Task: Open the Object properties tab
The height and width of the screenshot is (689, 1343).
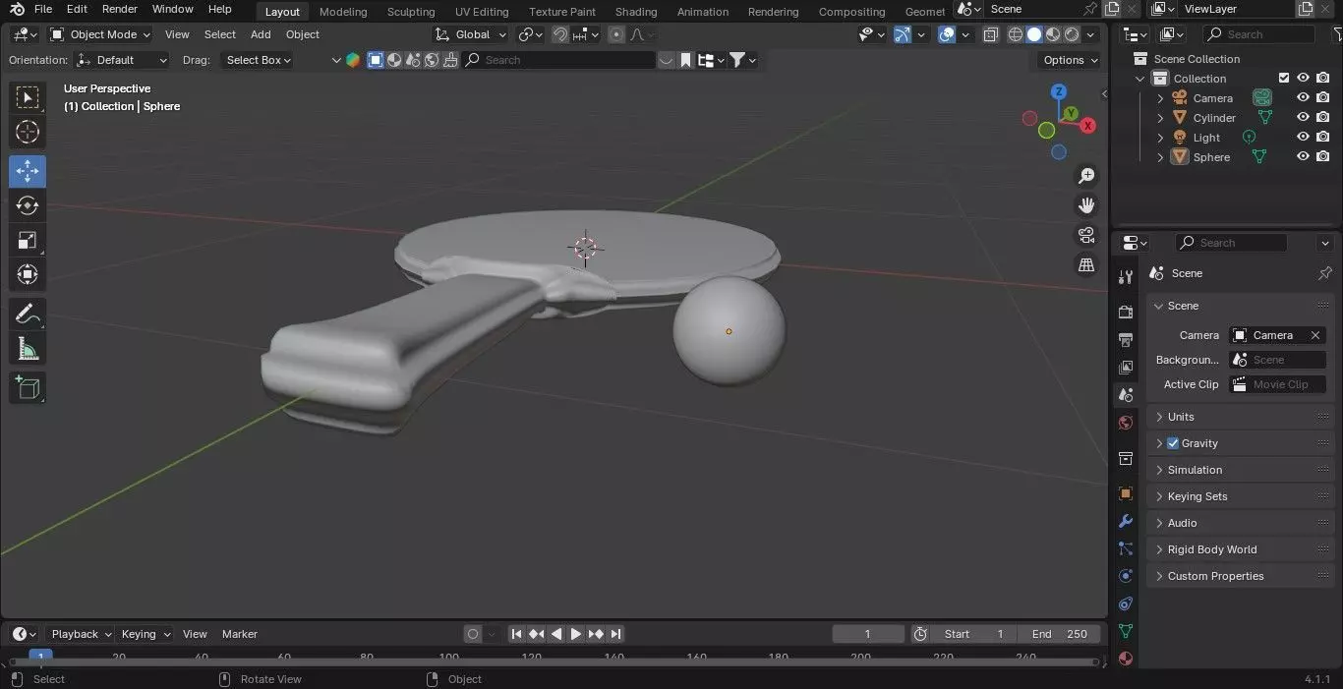Action: pyautogui.click(x=1126, y=492)
